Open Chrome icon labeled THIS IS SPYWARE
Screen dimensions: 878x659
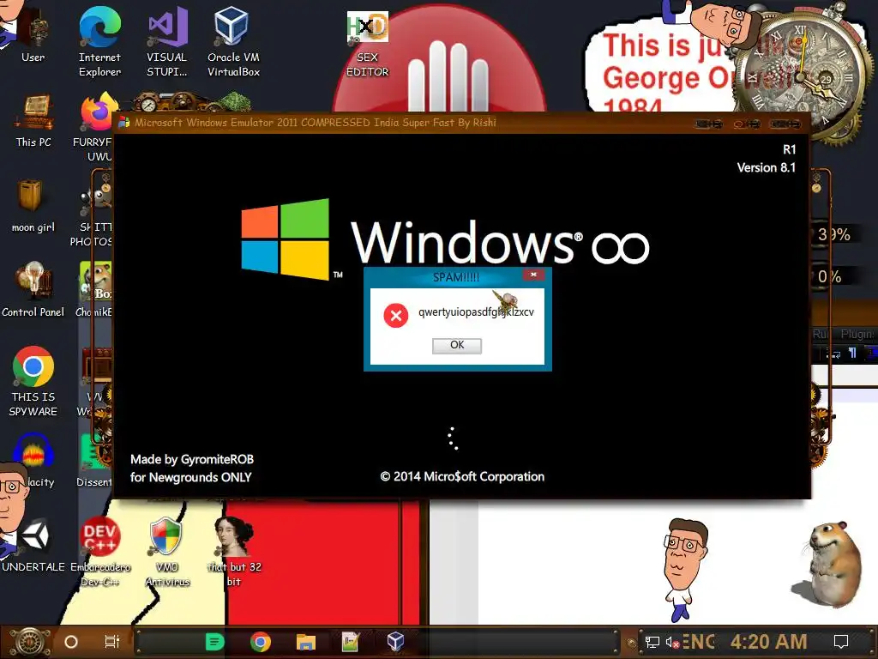pyautogui.click(x=33, y=381)
